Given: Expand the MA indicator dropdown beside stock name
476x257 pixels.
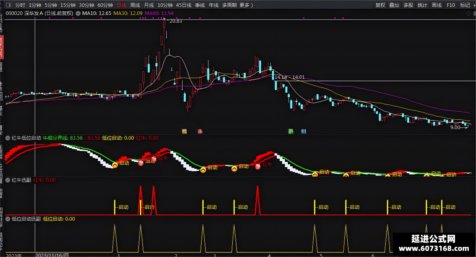Looking at the screenshot, I should 78,13.
